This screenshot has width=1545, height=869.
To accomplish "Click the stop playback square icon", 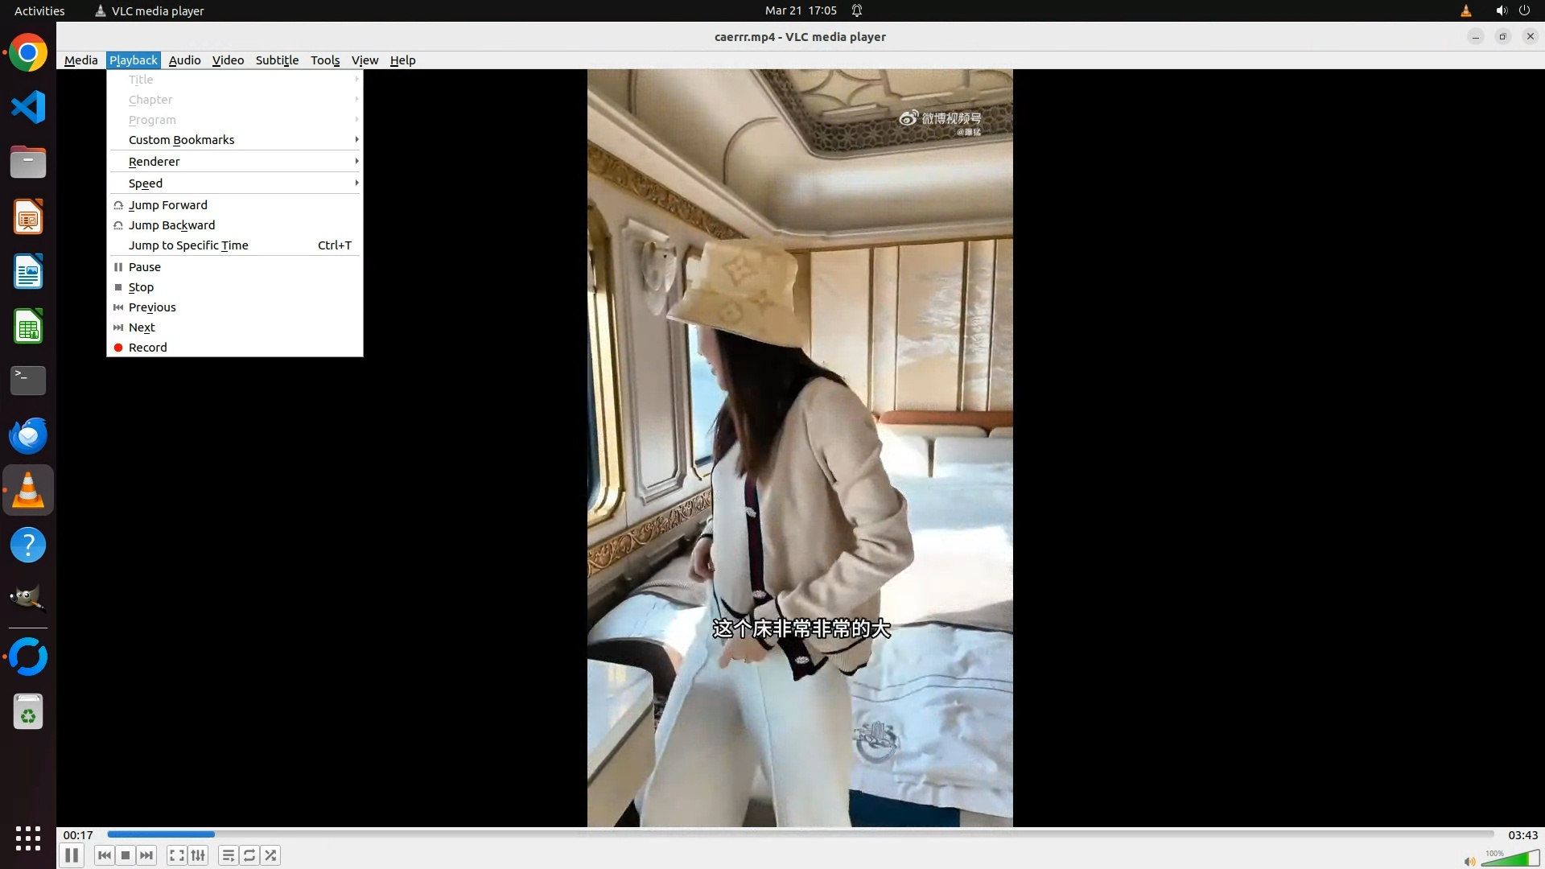I will click(126, 855).
